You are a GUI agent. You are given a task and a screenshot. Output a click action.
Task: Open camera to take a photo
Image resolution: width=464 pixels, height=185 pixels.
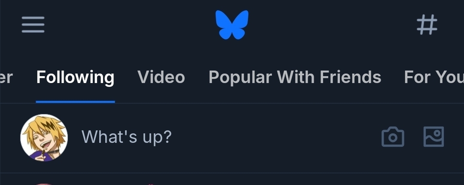click(x=393, y=137)
